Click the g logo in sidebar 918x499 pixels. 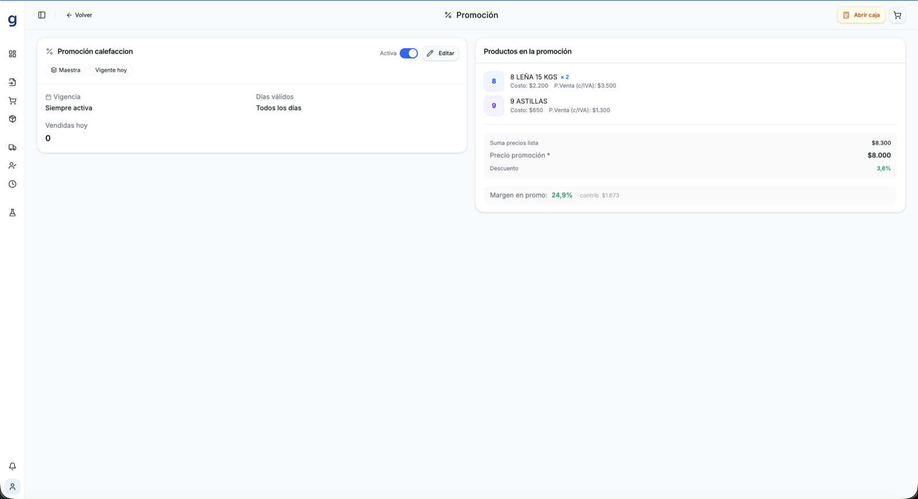[x=12, y=21]
